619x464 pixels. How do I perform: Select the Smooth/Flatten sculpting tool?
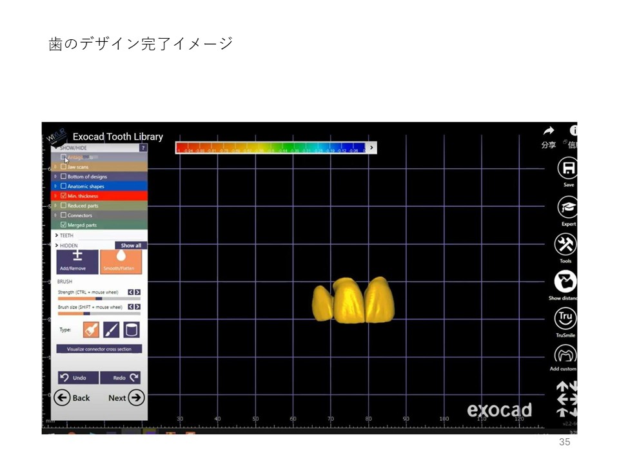121,260
